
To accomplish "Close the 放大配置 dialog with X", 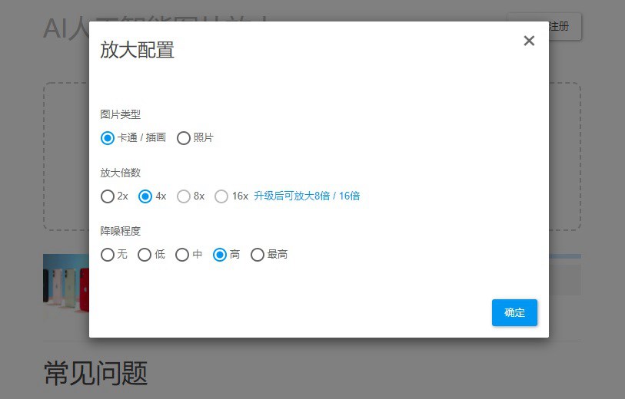I will 529,41.
